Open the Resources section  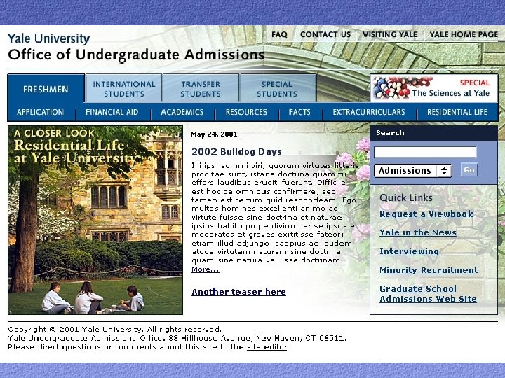[246, 112]
